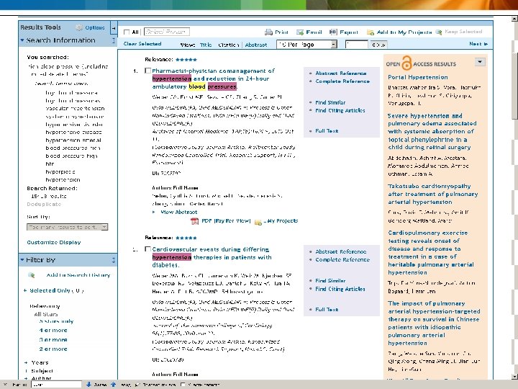Filter relevancy to 5 stars only

[56, 321]
